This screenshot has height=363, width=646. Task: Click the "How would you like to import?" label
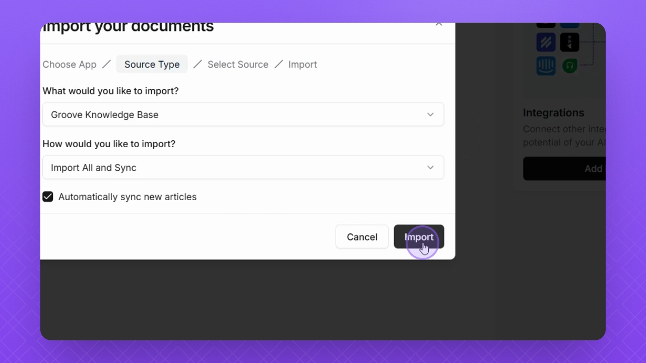[109, 144]
